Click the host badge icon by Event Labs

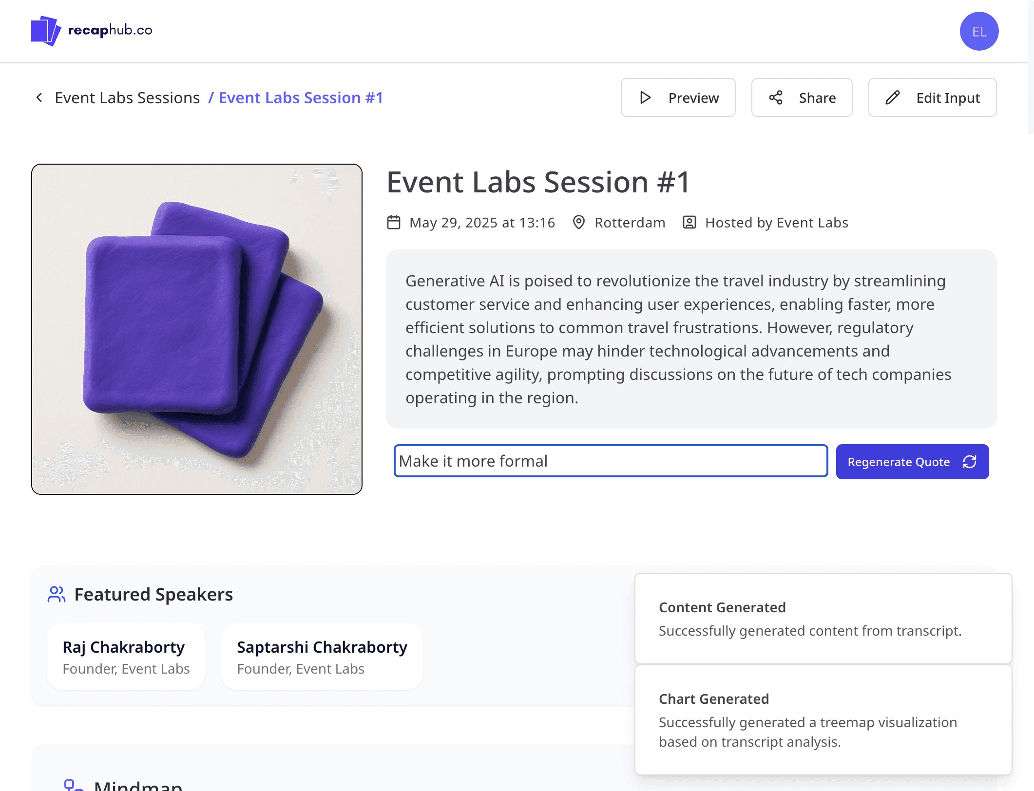pos(689,222)
